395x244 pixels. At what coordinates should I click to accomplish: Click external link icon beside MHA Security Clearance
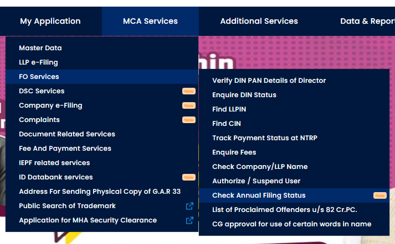tap(189, 220)
